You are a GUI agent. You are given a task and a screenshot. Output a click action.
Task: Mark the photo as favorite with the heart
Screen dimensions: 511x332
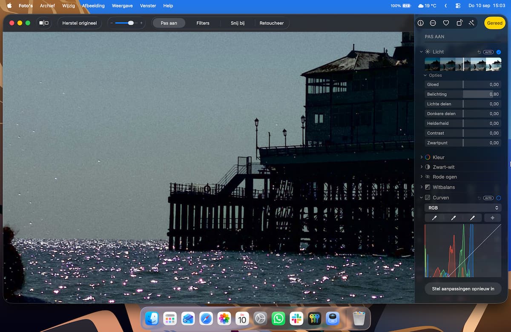pyautogui.click(x=446, y=23)
